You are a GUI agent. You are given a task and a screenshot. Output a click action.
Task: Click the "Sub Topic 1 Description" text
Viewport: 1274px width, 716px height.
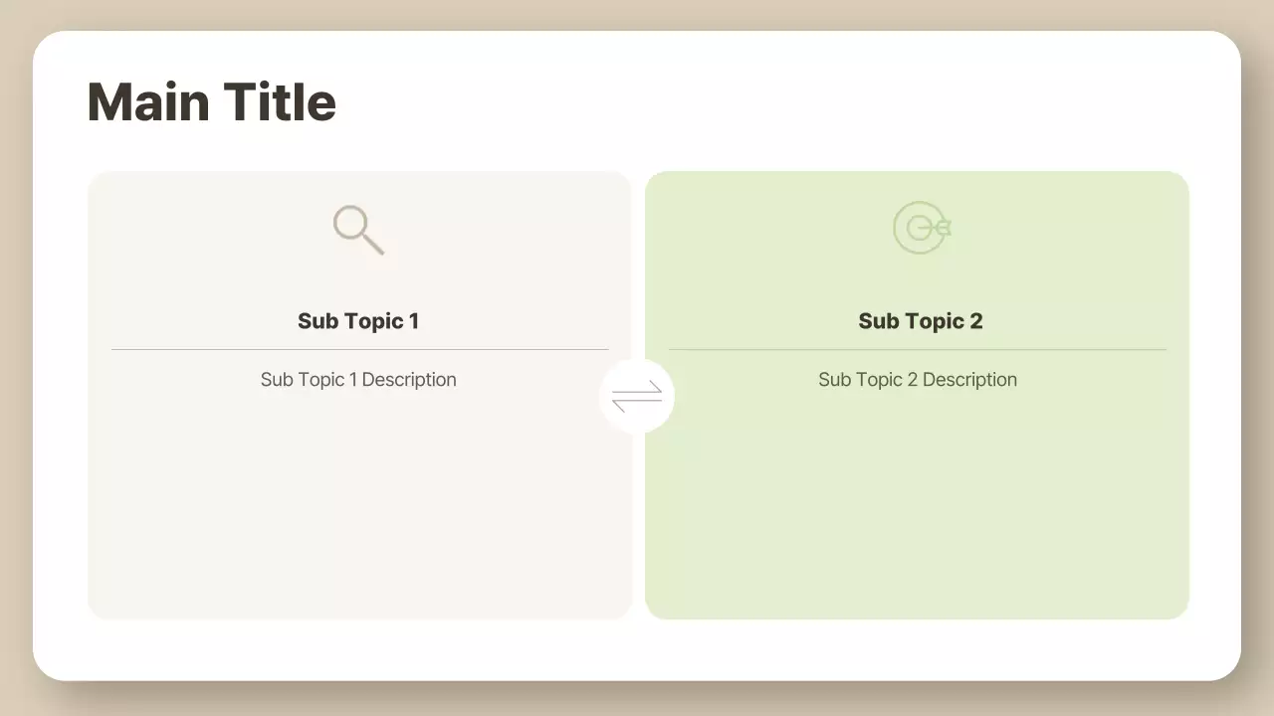click(358, 380)
